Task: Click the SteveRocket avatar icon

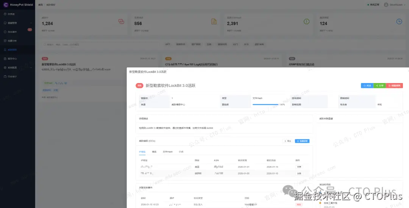Action: coord(386,5)
